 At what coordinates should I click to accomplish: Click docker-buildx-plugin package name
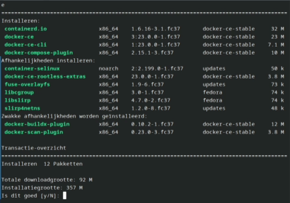pyautogui.click(x=37, y=124)
